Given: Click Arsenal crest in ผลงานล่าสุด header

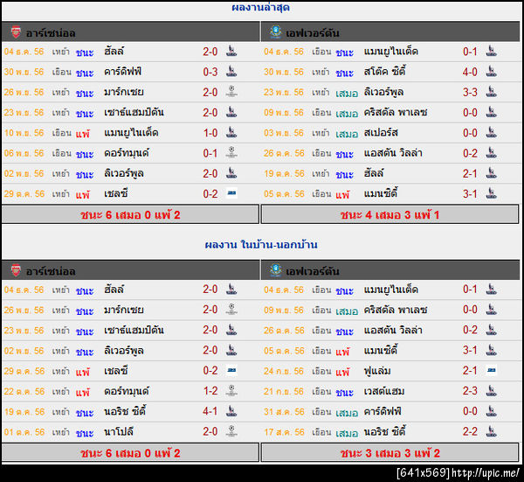Looking at the screenshot, I should (x=16, y=32).
